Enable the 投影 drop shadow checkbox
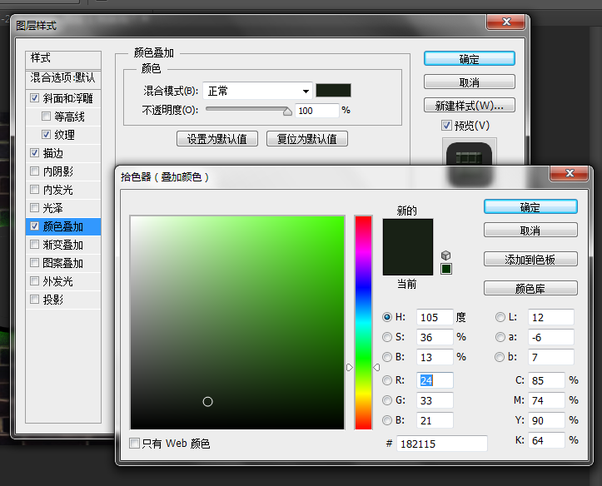Viewport: 602px width, 486px height. click(34, 300)
